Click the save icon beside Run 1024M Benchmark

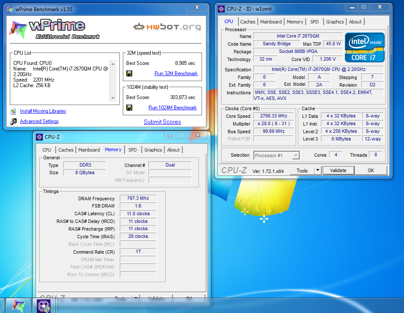(x=129, y=108)
